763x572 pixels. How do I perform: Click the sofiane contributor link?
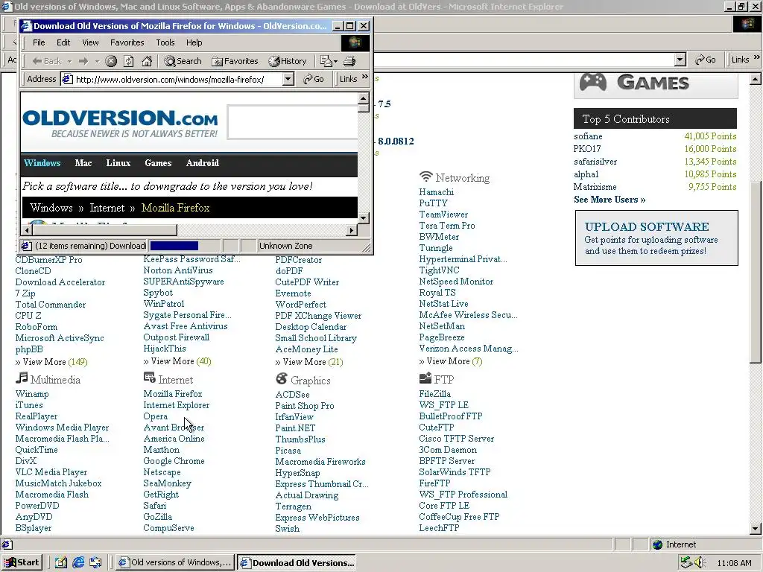[x=588, y=136]
